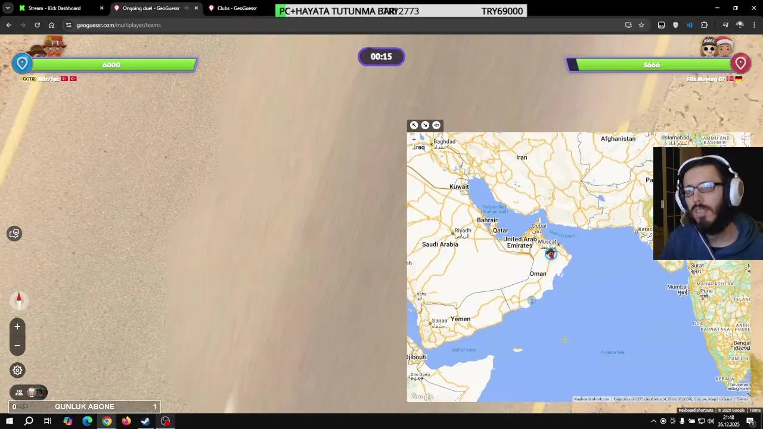Click the blue sound wave extension icon

pos(690,25)
